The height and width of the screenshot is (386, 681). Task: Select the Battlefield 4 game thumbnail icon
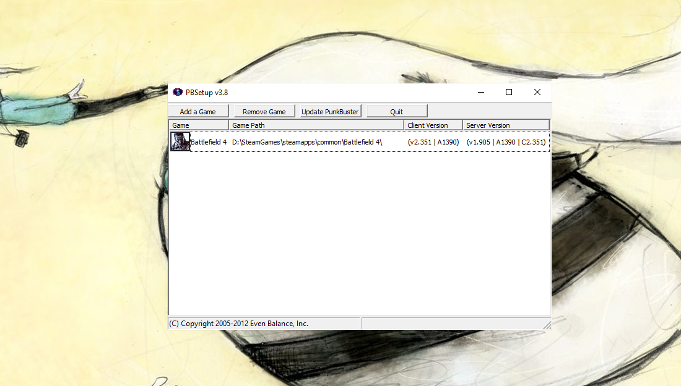[180, 141]
